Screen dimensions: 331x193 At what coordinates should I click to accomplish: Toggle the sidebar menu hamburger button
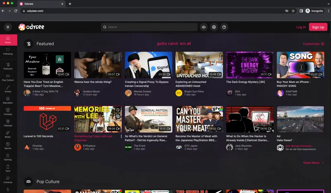8,27
